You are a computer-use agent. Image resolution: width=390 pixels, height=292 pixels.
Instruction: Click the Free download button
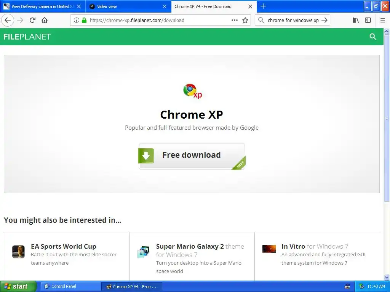192,156
